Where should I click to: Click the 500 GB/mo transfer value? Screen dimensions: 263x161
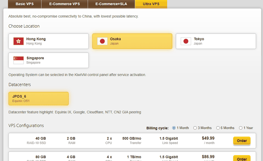pyautogui.click(x=132, y=139)
